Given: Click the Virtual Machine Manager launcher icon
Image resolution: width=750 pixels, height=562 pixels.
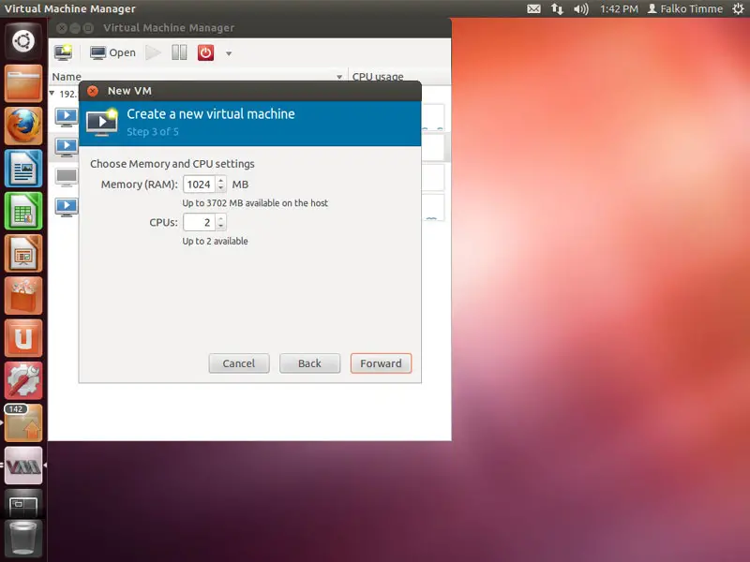Looking at the screenshot, I should point(22,466).
